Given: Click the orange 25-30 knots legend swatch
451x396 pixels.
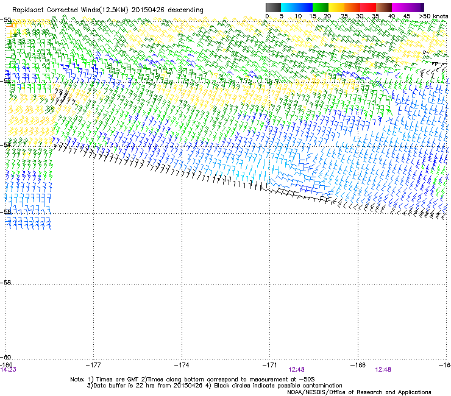Looking at the screenshot, I should coord(352,7).
